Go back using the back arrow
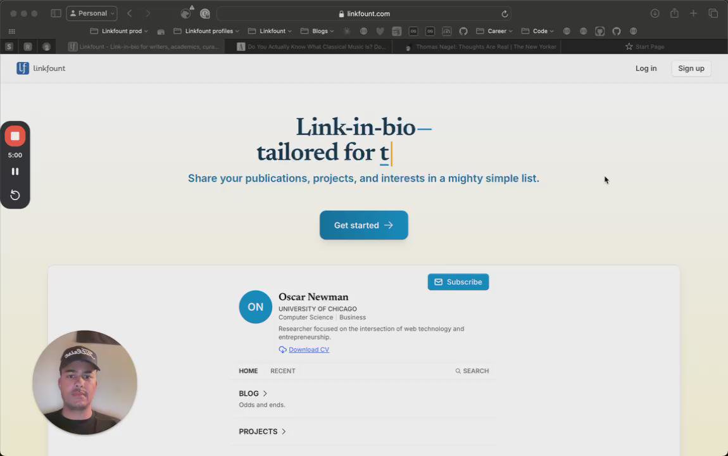The height and width of the screenshot is (456, 728). 130,13
